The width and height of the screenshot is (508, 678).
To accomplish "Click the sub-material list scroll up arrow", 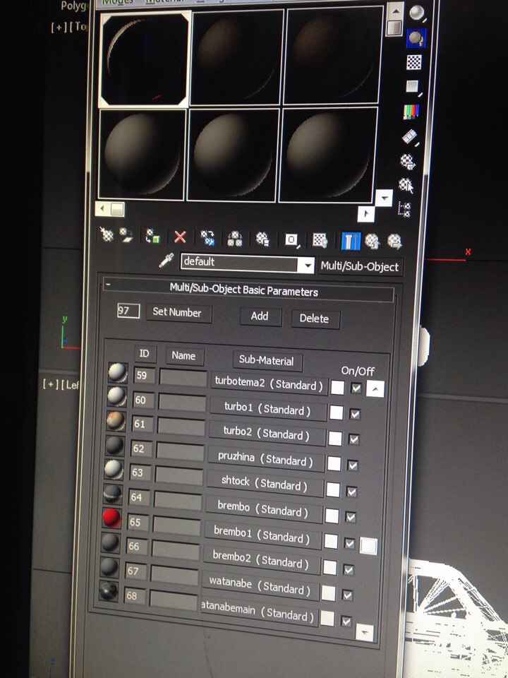I will 375,390.
